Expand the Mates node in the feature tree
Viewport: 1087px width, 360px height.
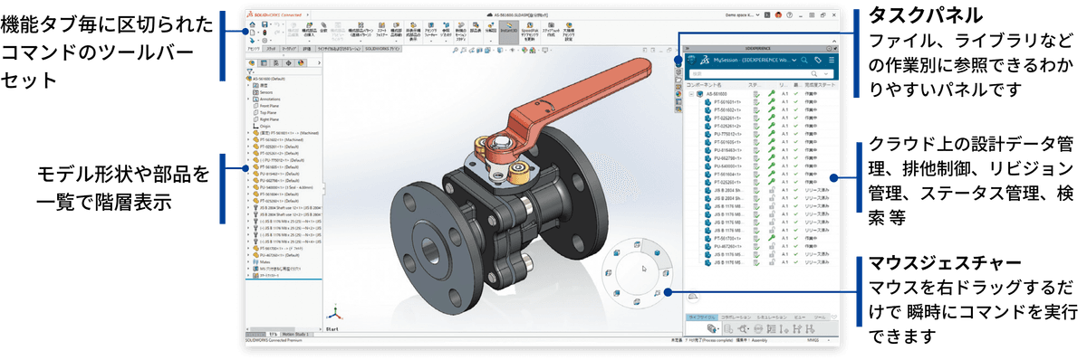(x=248, y=262)
